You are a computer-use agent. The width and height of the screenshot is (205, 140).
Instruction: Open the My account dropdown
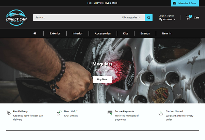coord(167,19)
